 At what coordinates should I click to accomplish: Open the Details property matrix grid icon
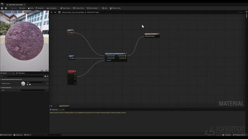pyautogui.click(x=45, y=76)
